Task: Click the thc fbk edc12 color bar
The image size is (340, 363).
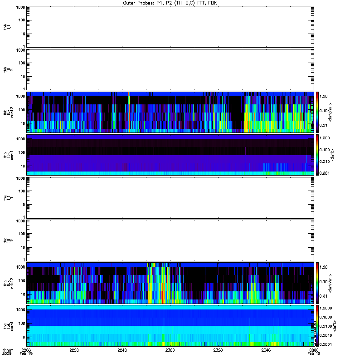Action: (x=317, y=283)
